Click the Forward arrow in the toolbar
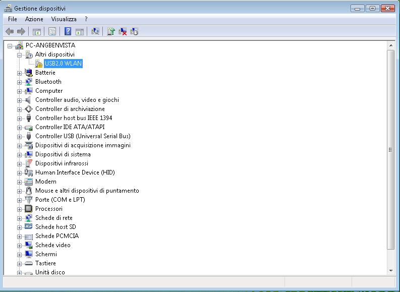This screenshot has height=292, width=400. [21, 32]
